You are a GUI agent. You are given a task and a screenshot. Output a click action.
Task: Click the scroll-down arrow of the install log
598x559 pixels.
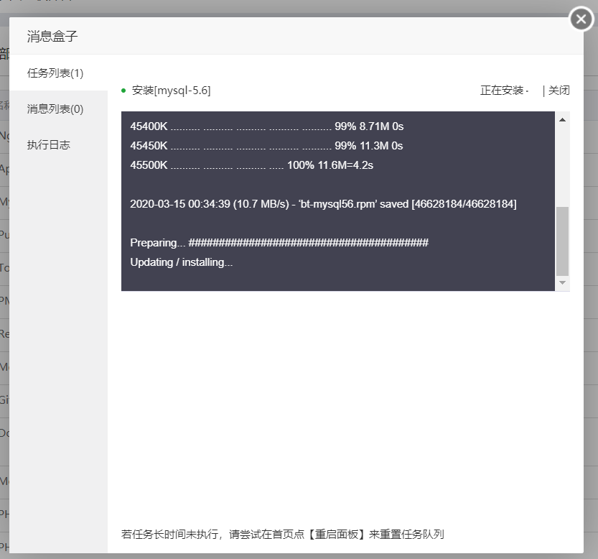coord(562,282)
